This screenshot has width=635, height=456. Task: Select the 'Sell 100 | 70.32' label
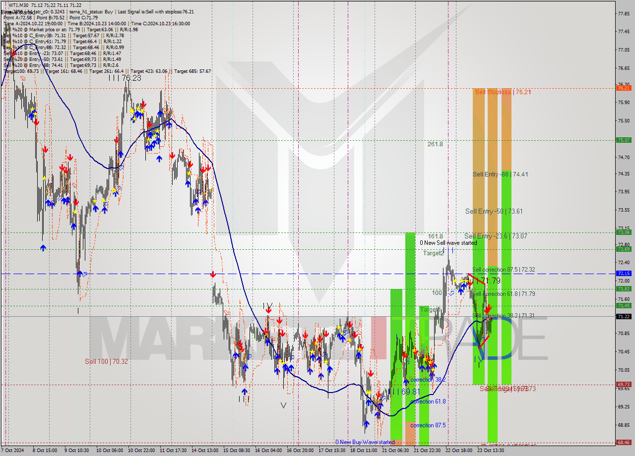click(106, 361)
